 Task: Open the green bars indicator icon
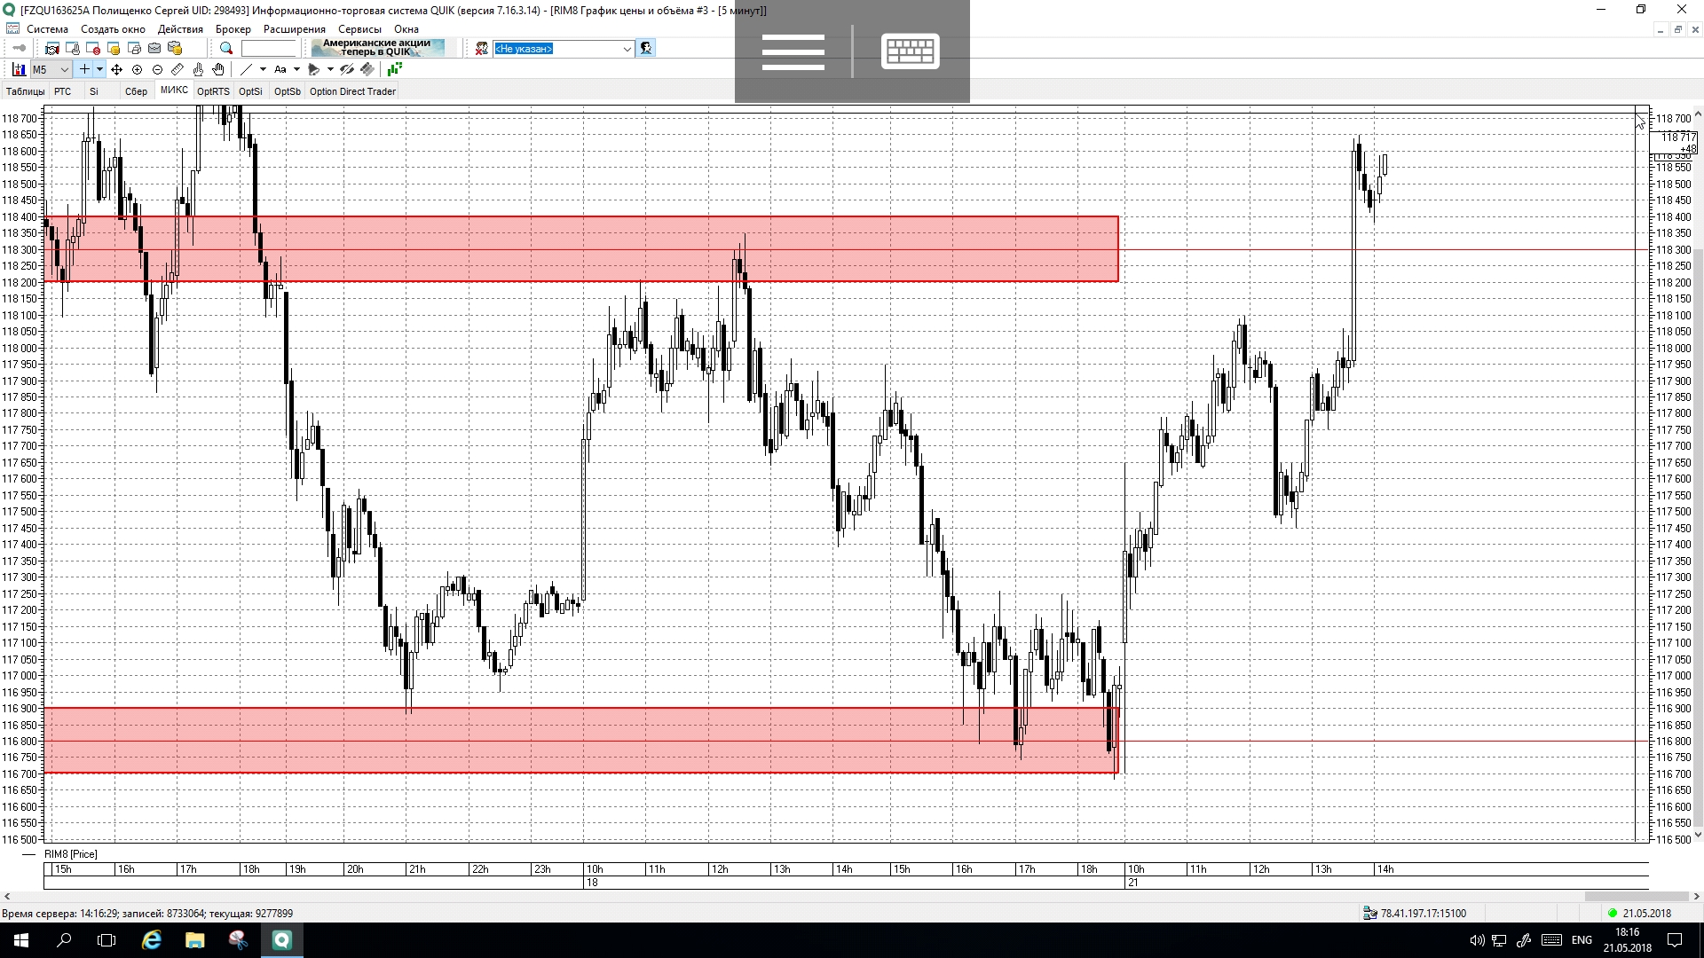(394, 69)
